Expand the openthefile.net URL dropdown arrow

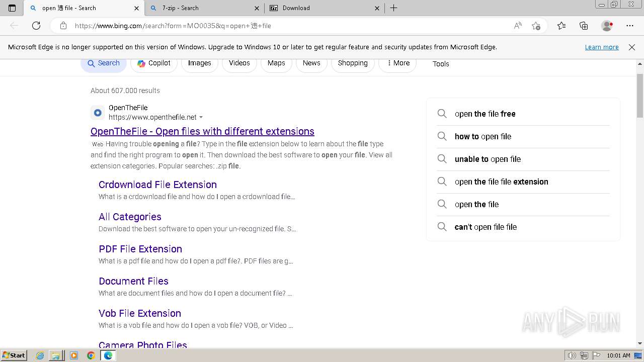pyautogui.click(x=201, y=117)
